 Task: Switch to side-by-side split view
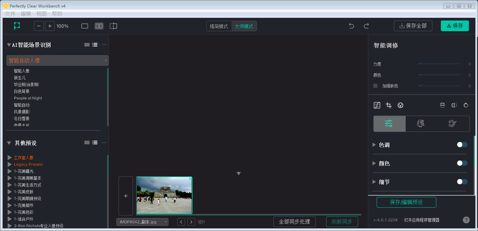point(99,26)
